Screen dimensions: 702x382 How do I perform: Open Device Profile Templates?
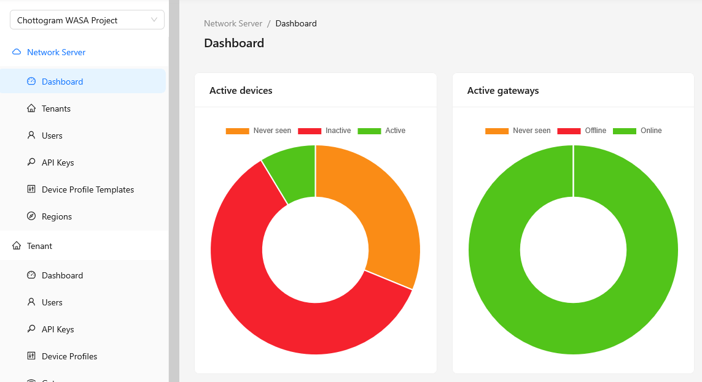click(x=83, y=189)
